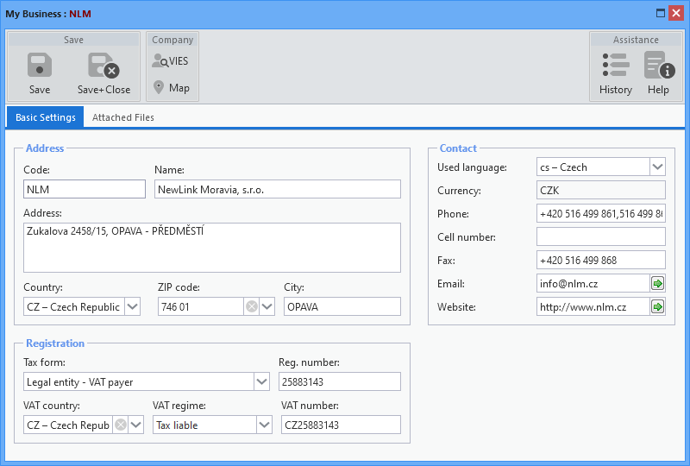Screen dimensions: 690x466
Task: Click the City field with OPAVA
Action: coord(342,306)
